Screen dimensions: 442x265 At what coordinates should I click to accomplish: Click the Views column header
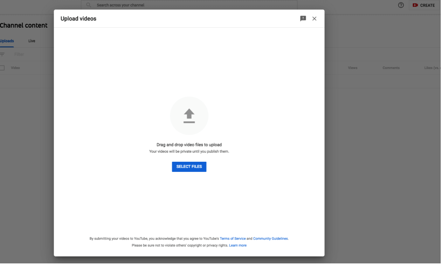[352, 68]
